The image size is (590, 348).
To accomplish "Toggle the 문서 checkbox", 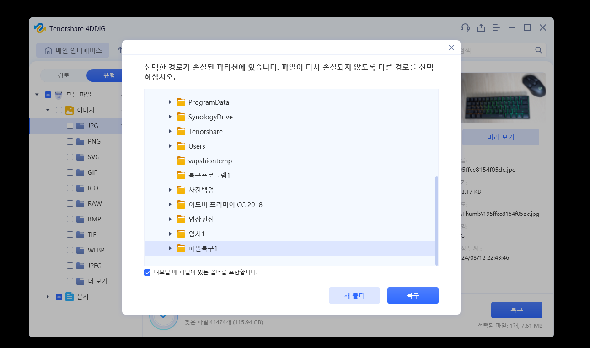I will 59,297.
